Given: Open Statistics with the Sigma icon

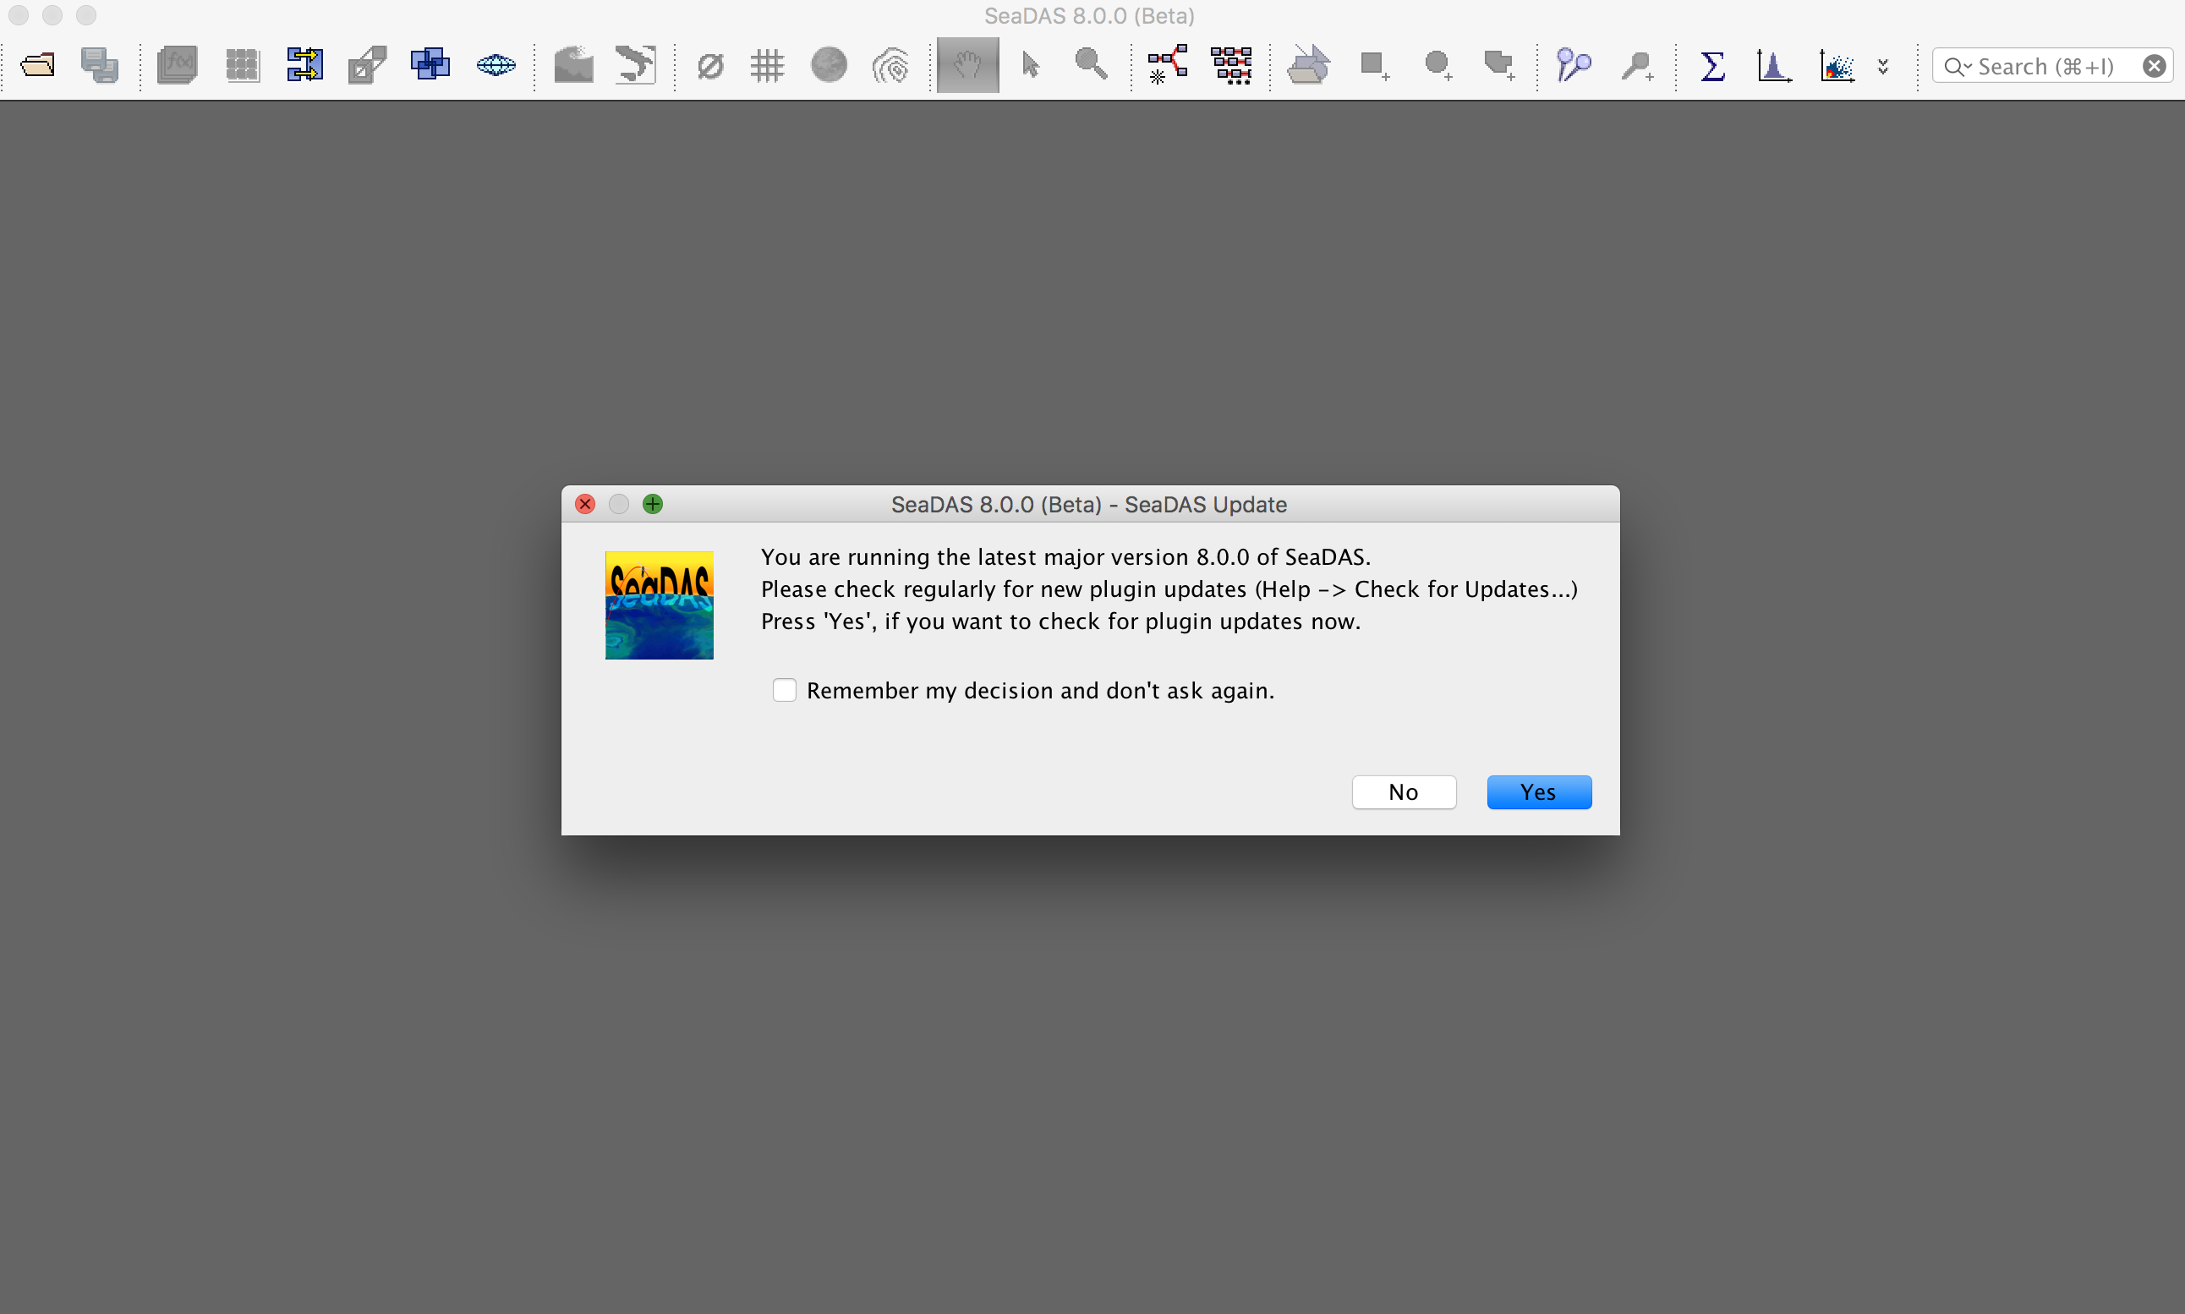Looking at the screenshot, I should coord(1712,65).
